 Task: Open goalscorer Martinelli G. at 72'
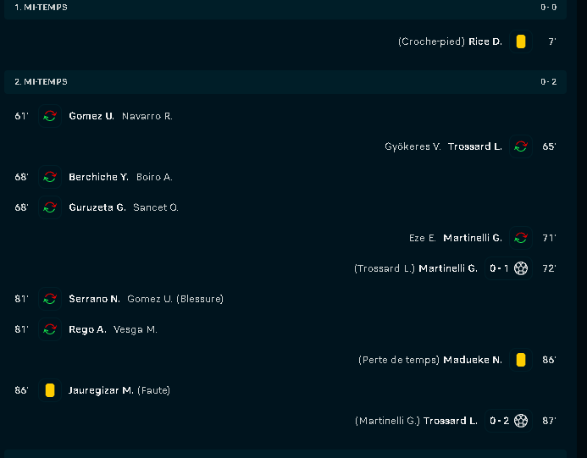pos(448,268)
